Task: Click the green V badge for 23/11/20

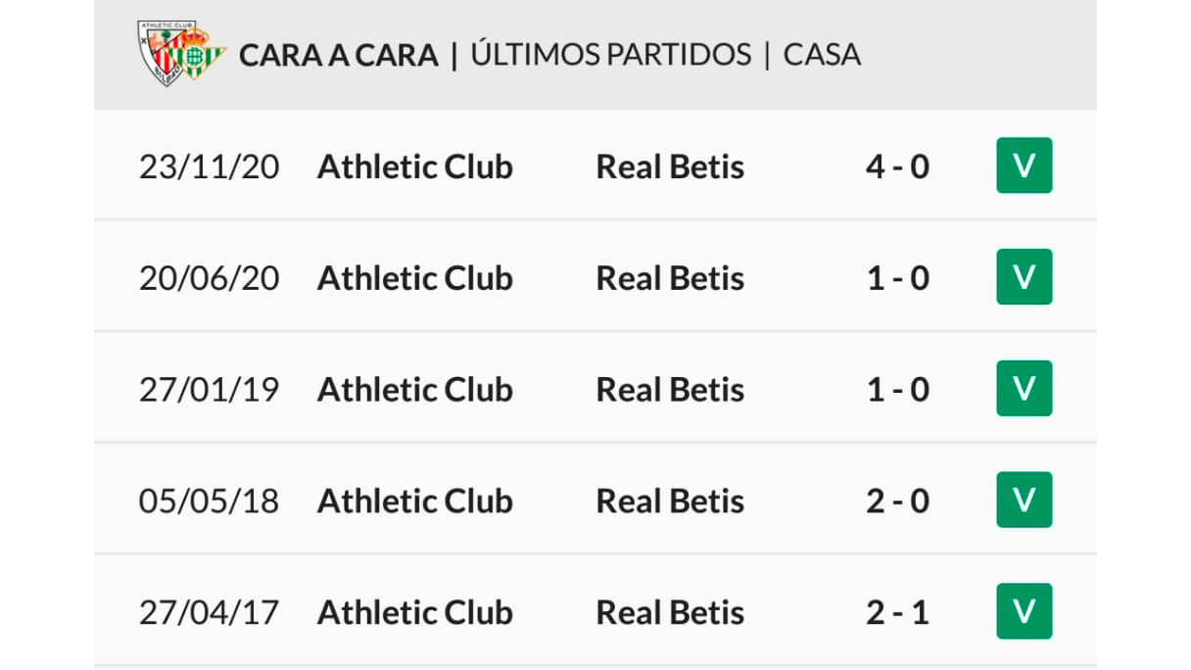Action: pyautogui.click(x=1024, y=166)
